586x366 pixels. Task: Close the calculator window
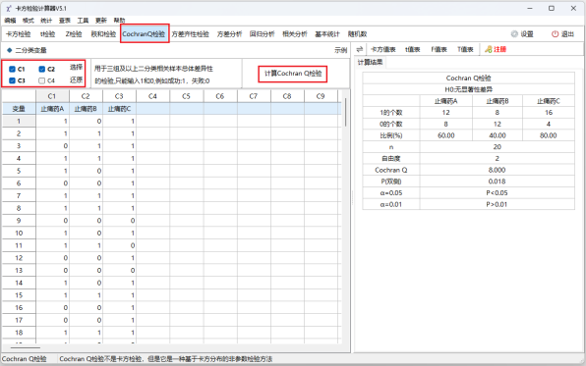[x=573, y=8]
